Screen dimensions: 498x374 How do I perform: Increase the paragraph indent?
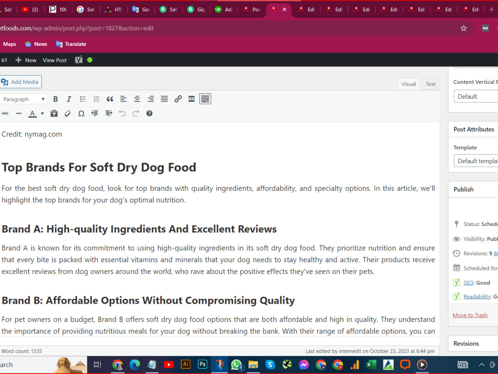[x=109, y=113]
